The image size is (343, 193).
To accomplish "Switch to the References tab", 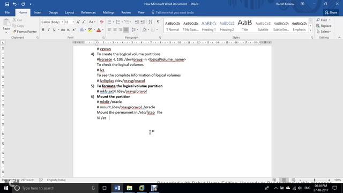I will point(88,12).
